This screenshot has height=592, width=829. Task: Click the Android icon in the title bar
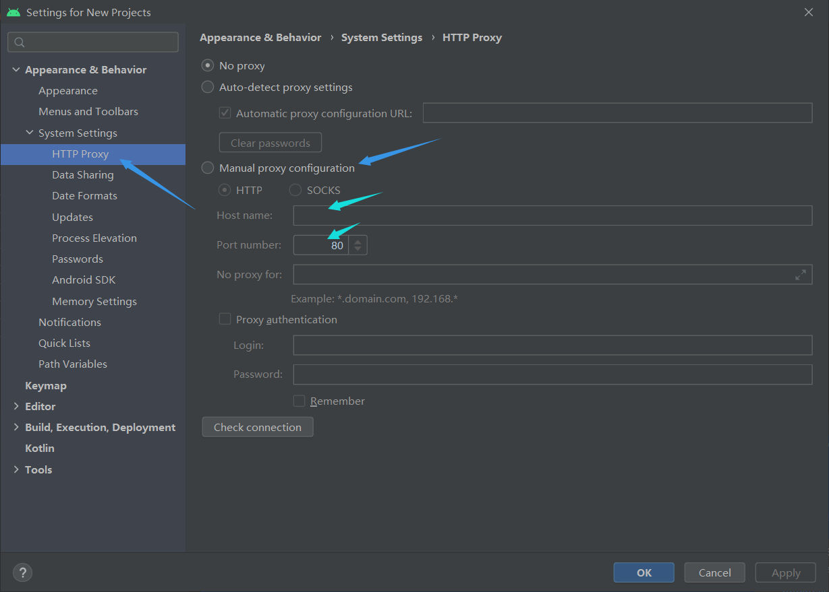click(13, 11)
